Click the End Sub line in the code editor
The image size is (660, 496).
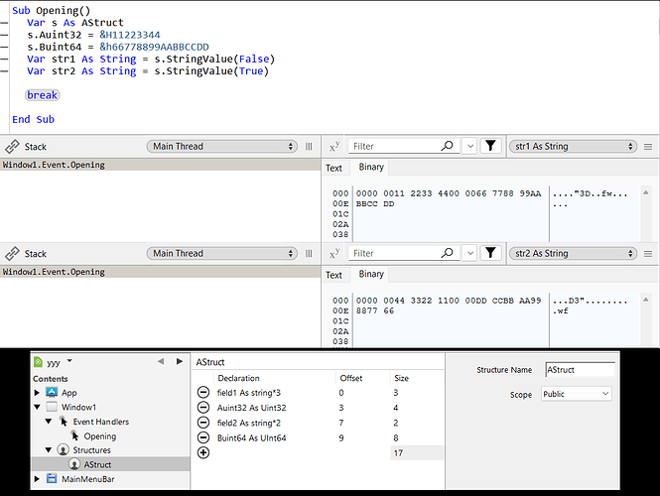pos(34,119)
